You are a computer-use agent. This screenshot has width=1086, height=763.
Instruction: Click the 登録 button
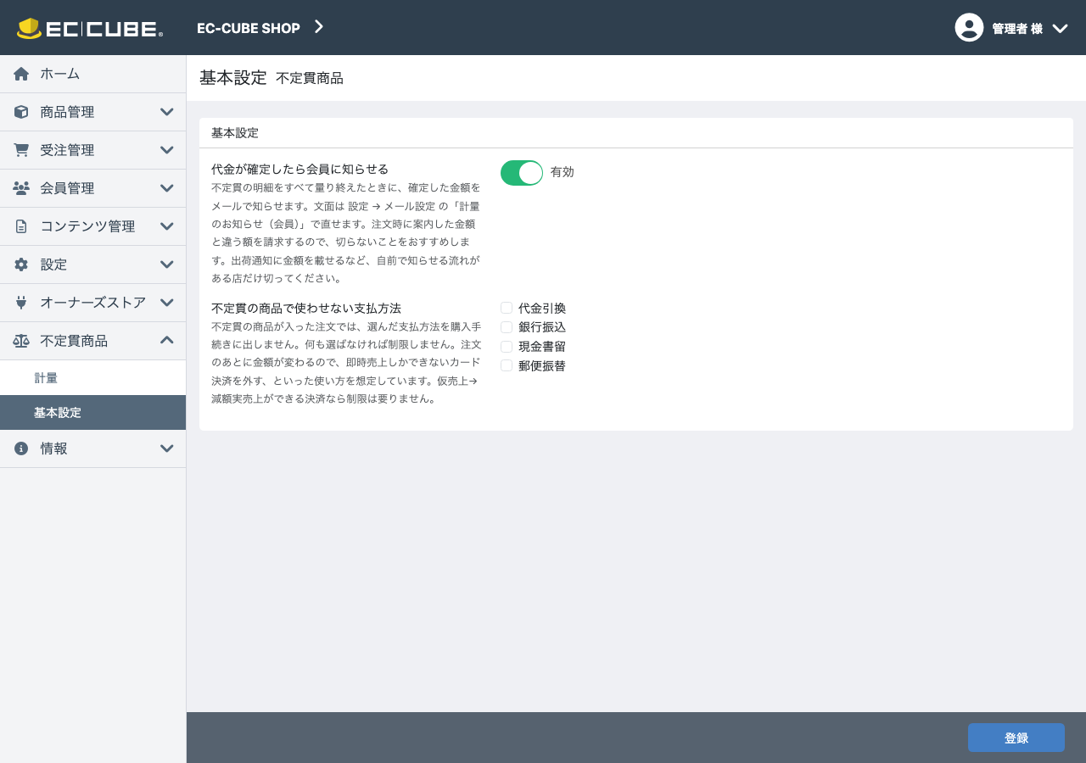1016,738
